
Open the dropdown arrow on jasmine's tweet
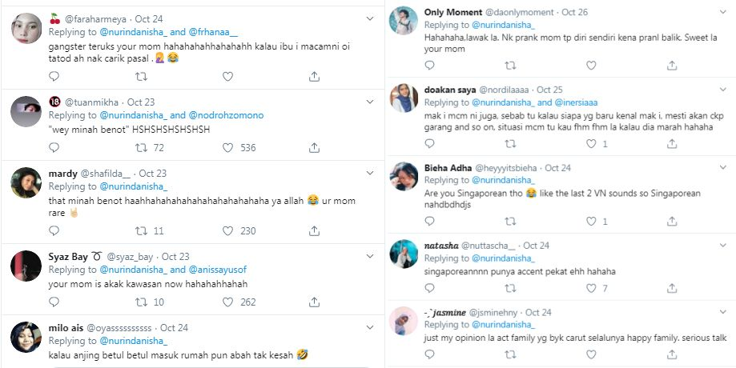(723, 312)
